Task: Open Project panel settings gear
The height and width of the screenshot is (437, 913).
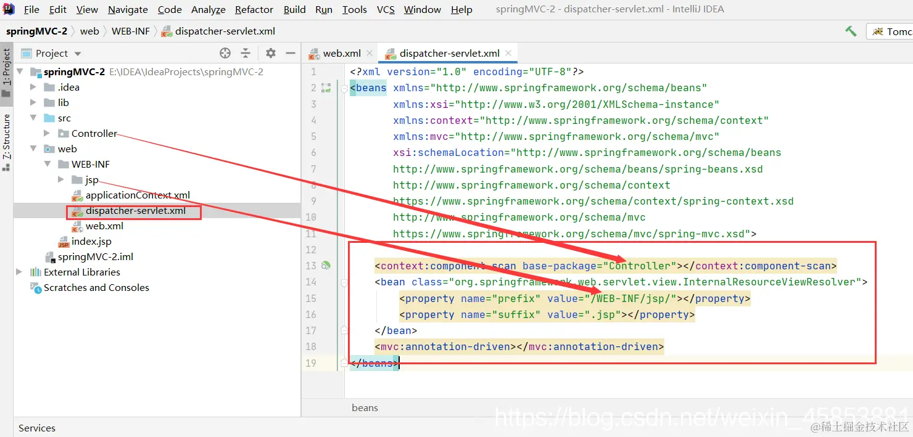Action: click(270, 53)
